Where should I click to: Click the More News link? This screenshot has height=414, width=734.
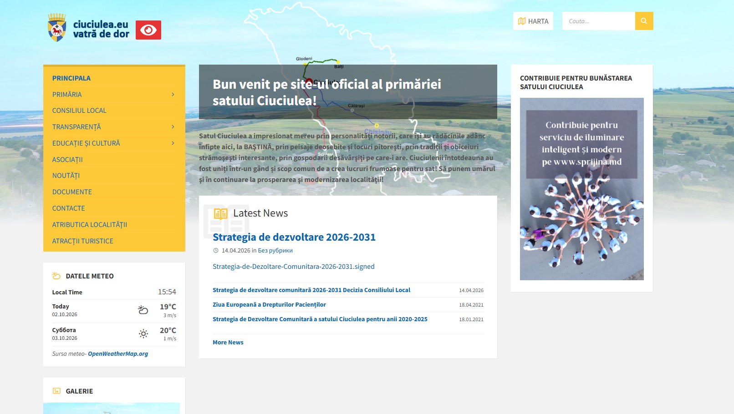click(x=228, y=342)
